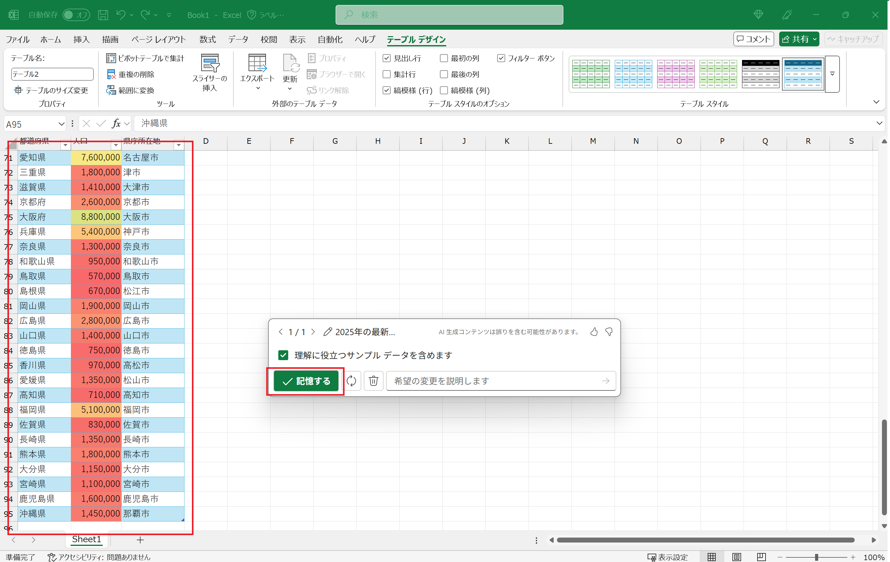This screenshot has width=890, height=562.
Task: Click the thumbs up feedback icon
Action: [x=593, y=332]
